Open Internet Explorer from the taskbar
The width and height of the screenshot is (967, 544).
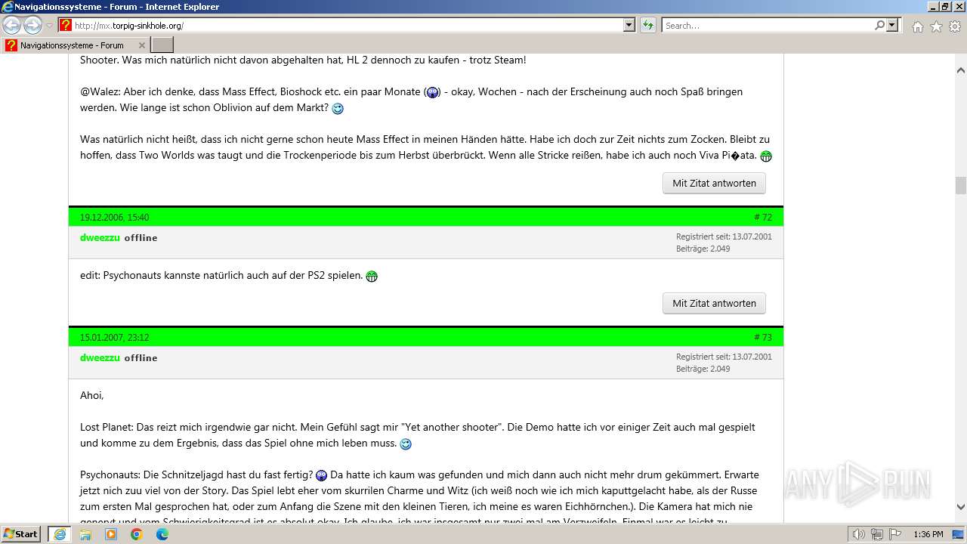click(60, 534)
